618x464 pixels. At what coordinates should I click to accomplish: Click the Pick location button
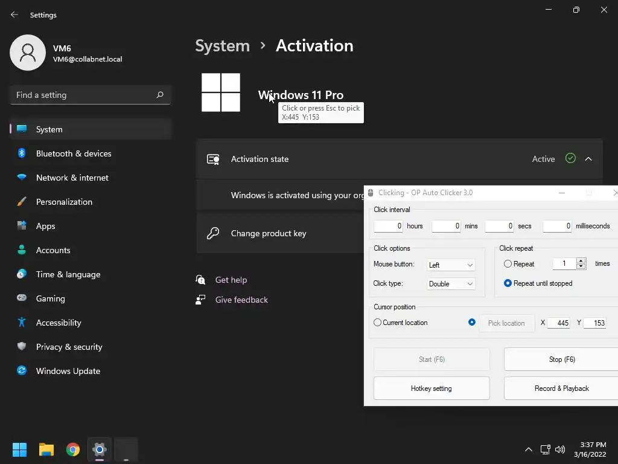coord(506,323)
